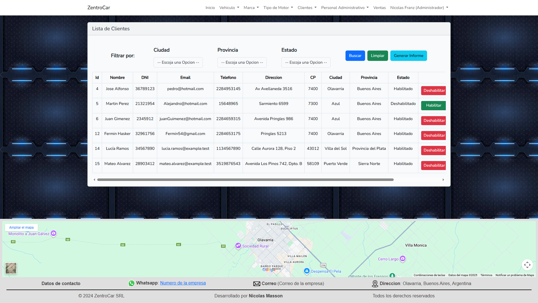538x303 pixels.
Task: Click the table's horizontal scrollbar
Action: point(245,180)
